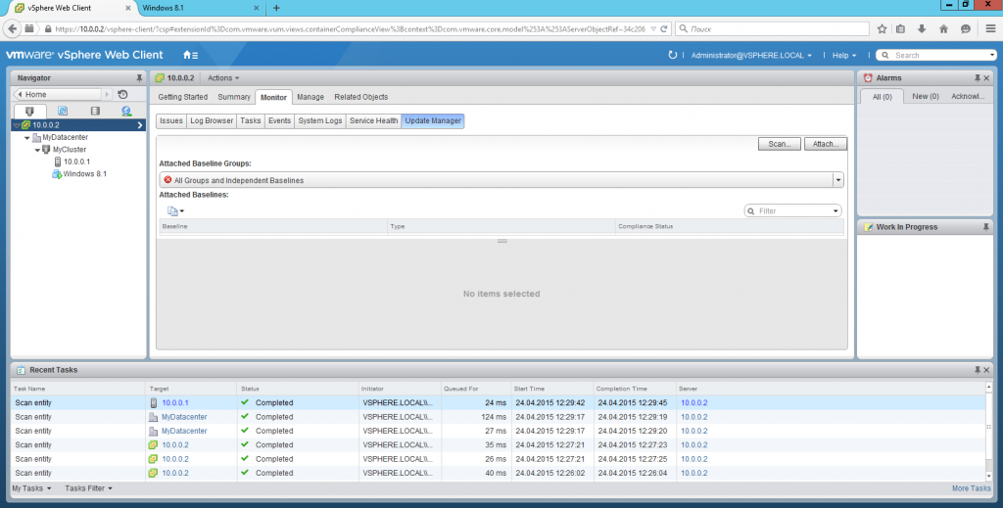This screenshot has width=1003, height=508.
Task: Sort by the Compliance Status column header
Action: [729, 227]
